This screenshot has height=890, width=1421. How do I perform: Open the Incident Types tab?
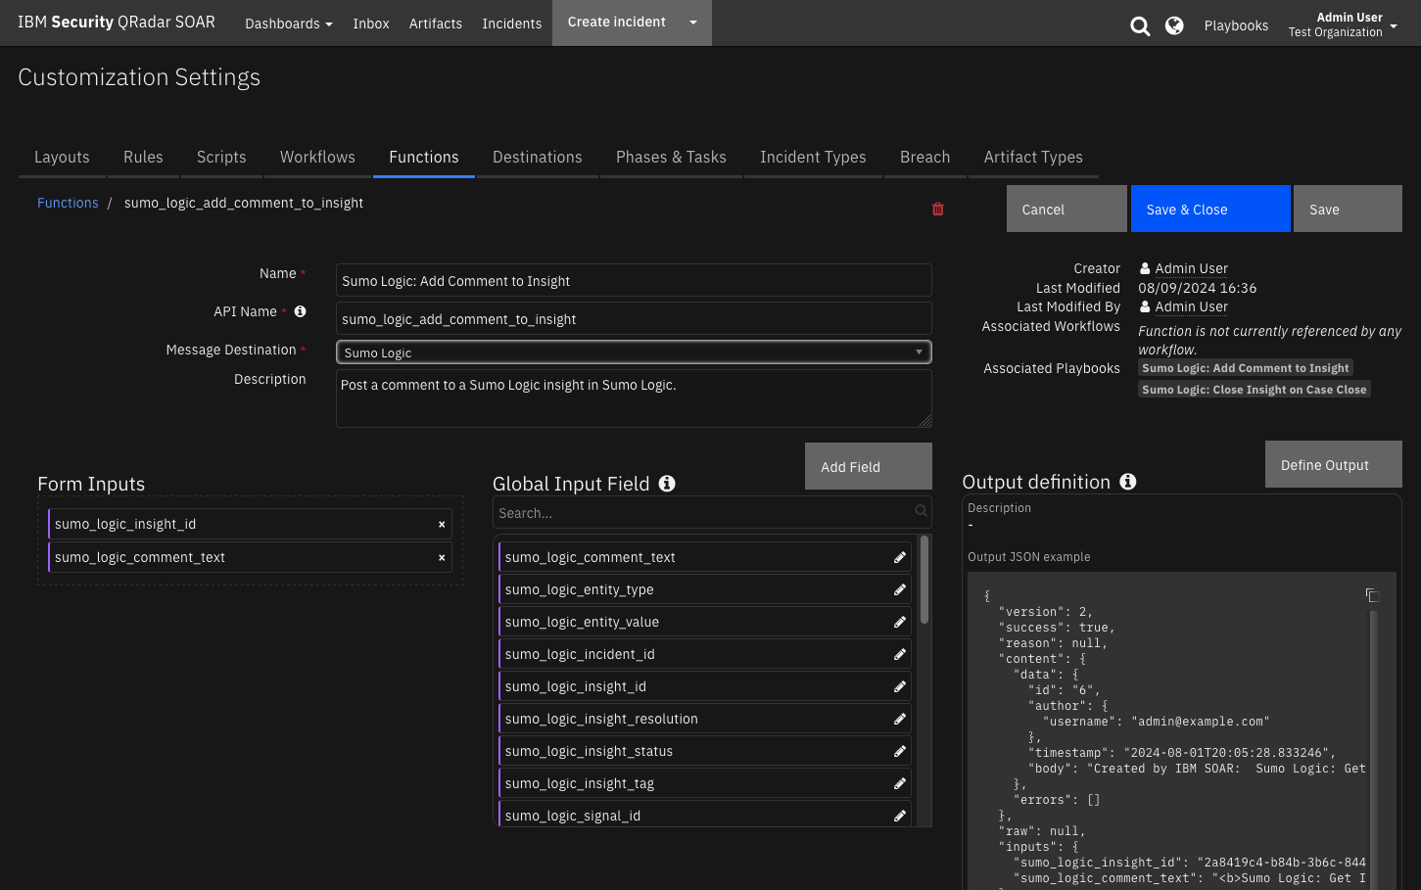click(x=813, y=157)
